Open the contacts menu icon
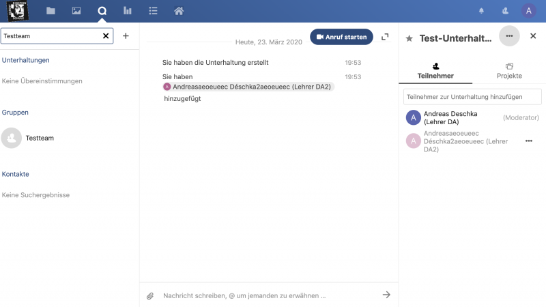This screenshot has width=546, height=307. (x=505, y=11)
